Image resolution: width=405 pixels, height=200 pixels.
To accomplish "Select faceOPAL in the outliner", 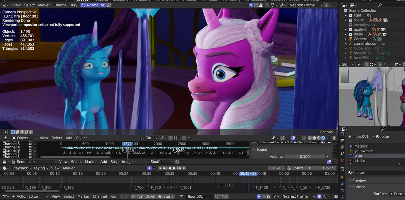I will coord(362,58).
